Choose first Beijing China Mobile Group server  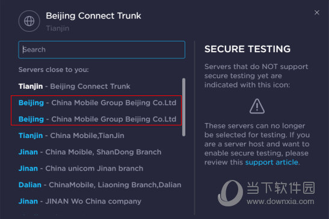click(97, 103)
